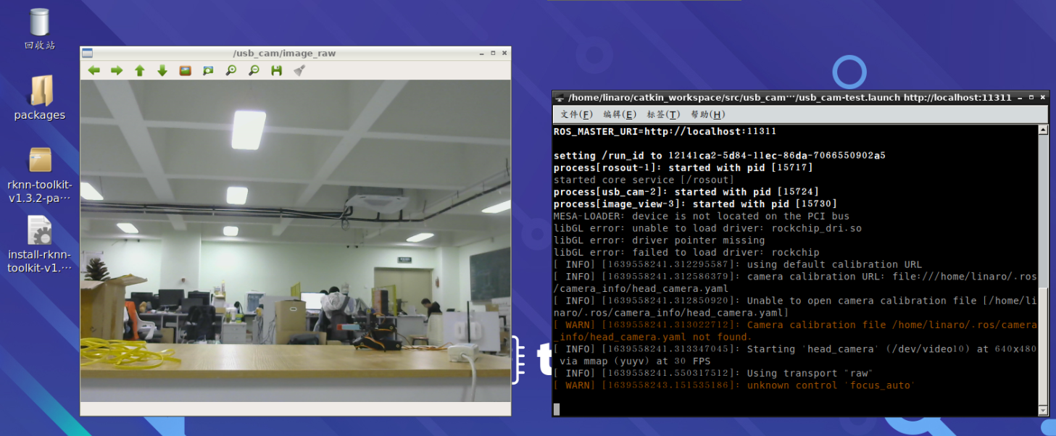Click the green up arrow toolbar icon

(139, 70)
